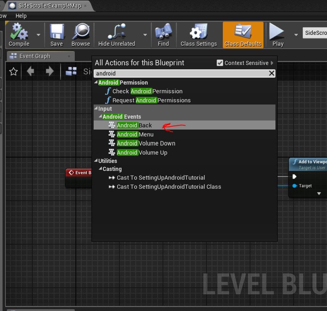Collapse the Casting subcategory

(100, 168)
